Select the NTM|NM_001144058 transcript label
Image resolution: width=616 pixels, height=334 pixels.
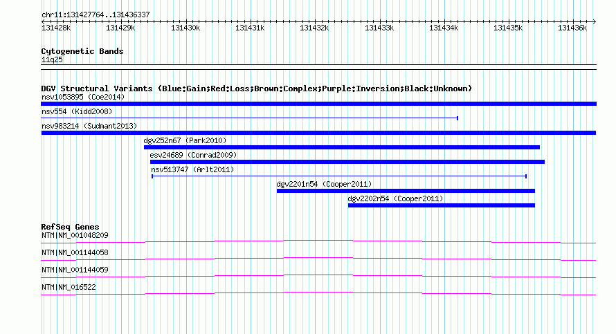tap(75, 253)
